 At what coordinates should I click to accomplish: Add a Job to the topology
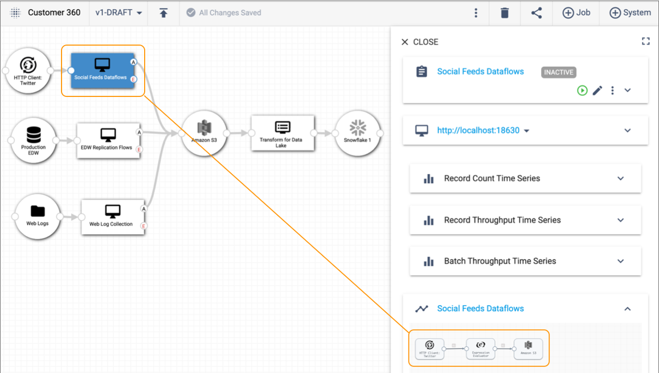[x=576, y=13]
